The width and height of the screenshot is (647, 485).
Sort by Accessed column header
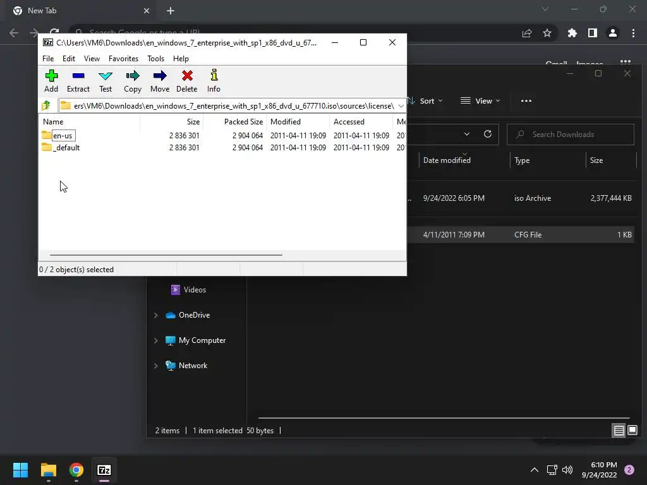click(361, 122)
